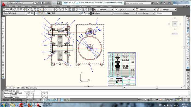The width and height of the screenshot is (191, 107).
Task: Click Zoom Realtime icon in Standard toolbar
Action: pos(60,9)
